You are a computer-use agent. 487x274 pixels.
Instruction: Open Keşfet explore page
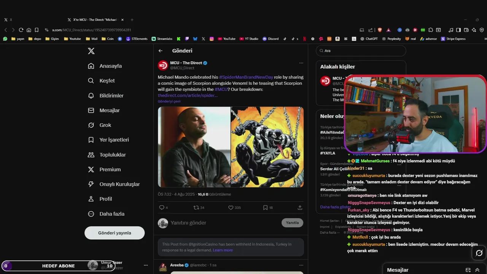pyautogui.click(x=101, y=81)
